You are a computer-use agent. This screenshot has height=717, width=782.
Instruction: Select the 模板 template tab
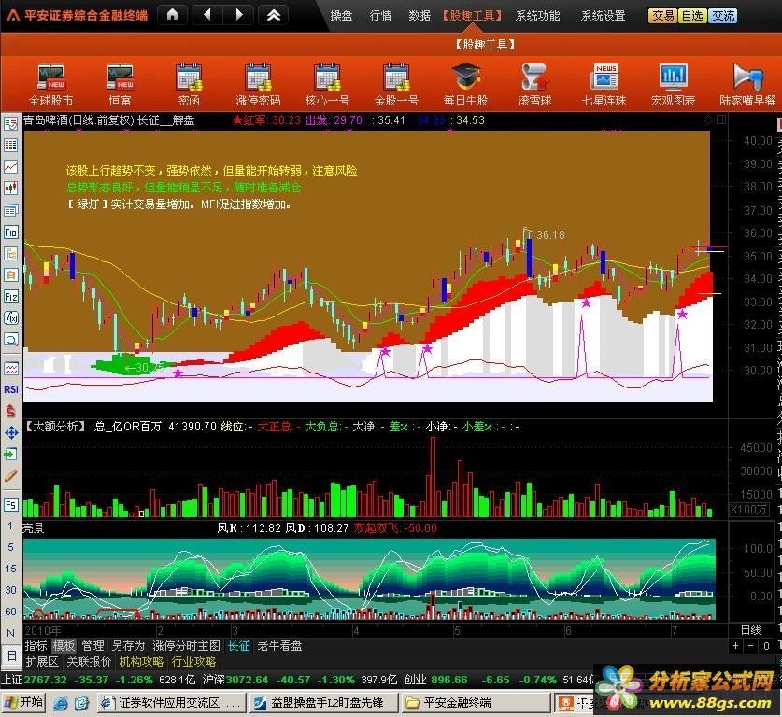(x=64, y=646)
